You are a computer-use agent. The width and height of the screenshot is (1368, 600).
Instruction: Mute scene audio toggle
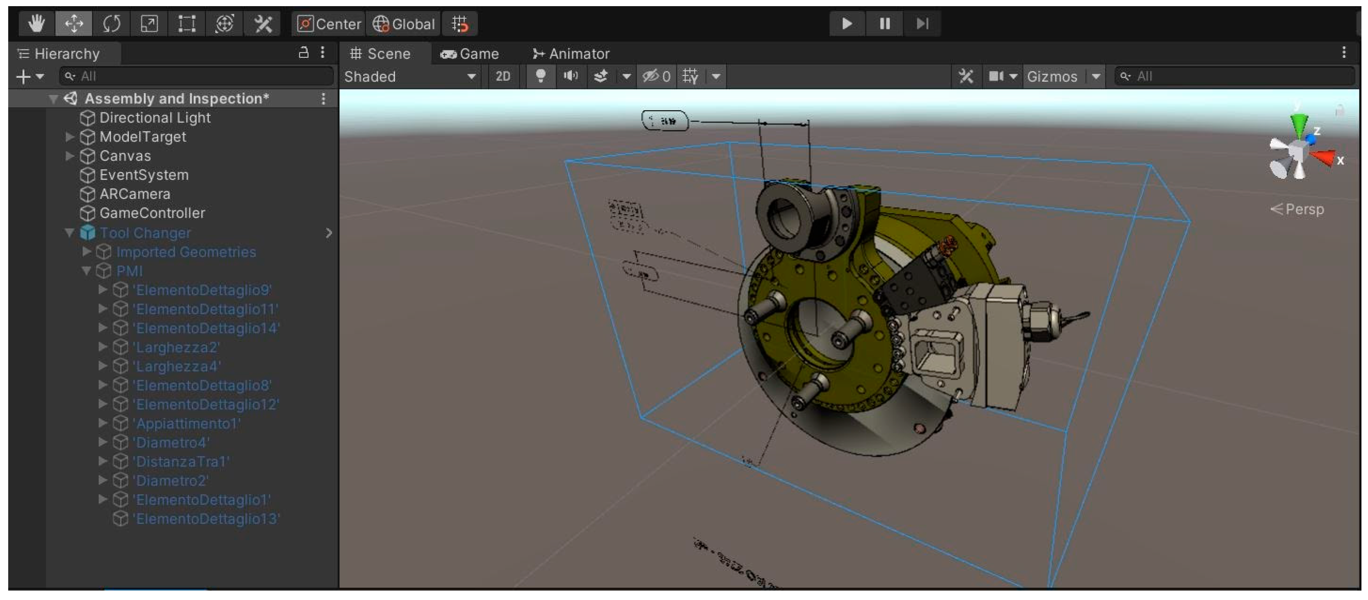[570, 76]
